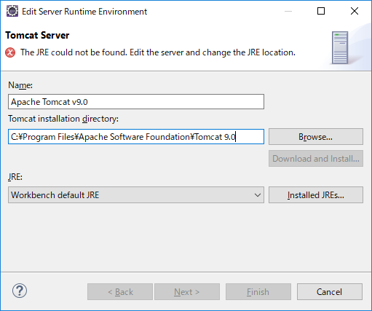Click into the Name field with Apache Tomcat v9.0
Image resolution: width=372 pixels, height=311 pixels.
(x=136, y=101)
